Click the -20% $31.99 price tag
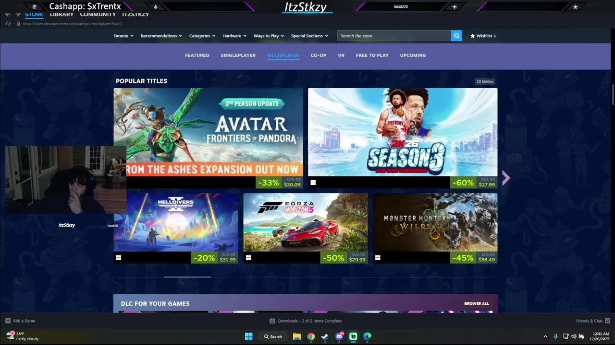Screen dimensions: 615x345 214,258
